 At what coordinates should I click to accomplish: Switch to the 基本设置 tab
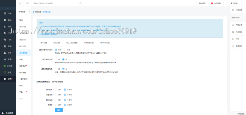coord(44,43)
